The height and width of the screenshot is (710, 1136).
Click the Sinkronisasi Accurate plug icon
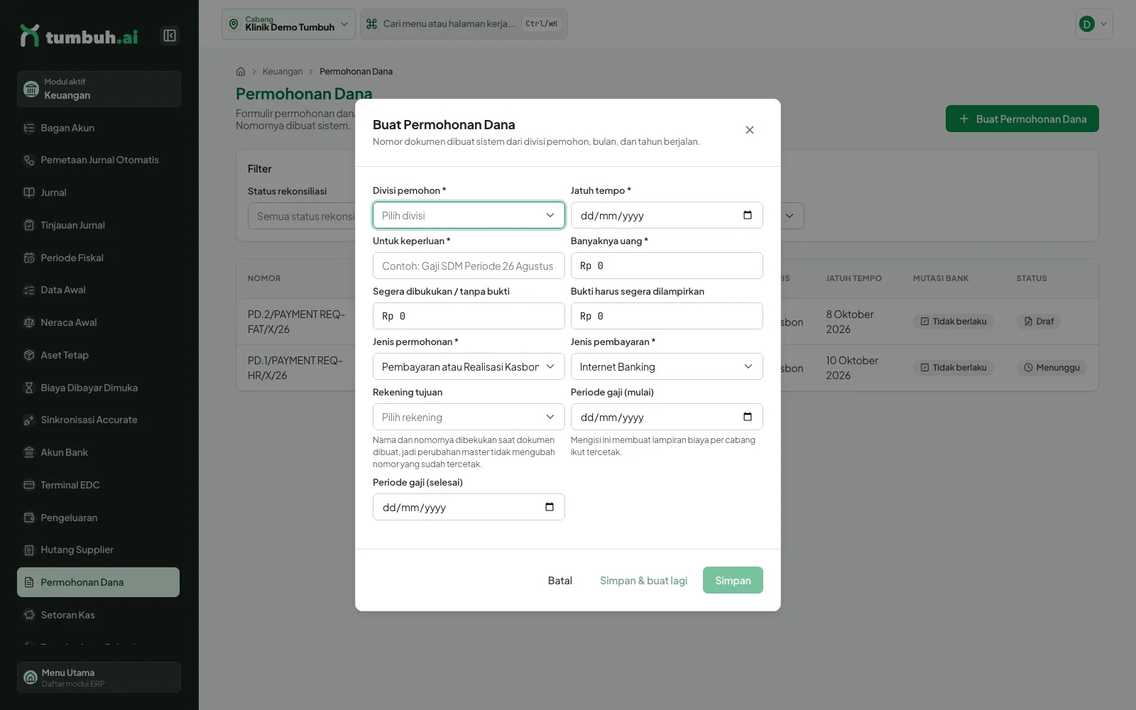tap(29, 420)
